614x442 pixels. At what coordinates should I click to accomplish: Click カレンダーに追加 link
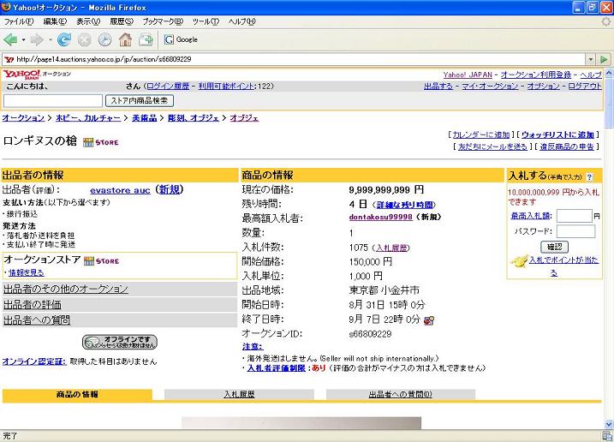pos(481,134)
